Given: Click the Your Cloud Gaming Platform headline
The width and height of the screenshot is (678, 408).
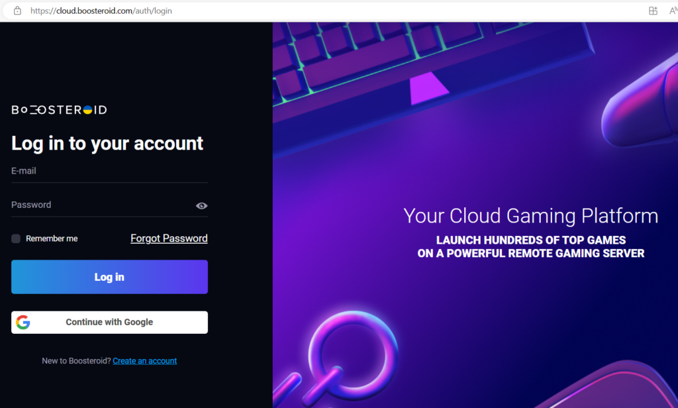Looking at the screenshot, I should pos(530,216).
